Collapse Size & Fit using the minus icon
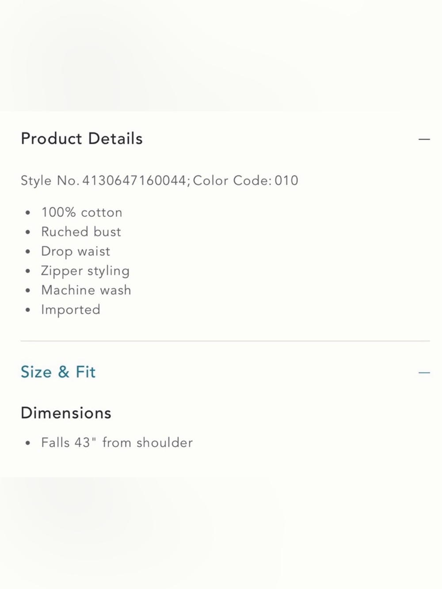 click(x=424, y=372)
